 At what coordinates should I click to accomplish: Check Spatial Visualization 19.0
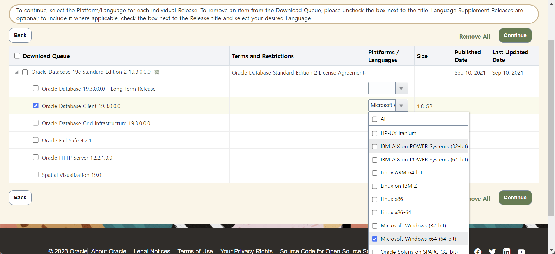(36, 174)
